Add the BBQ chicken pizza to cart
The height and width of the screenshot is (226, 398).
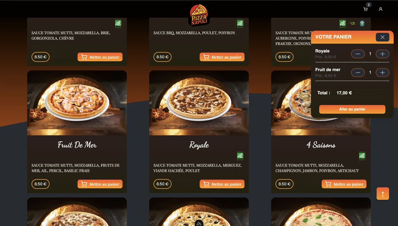222,57
